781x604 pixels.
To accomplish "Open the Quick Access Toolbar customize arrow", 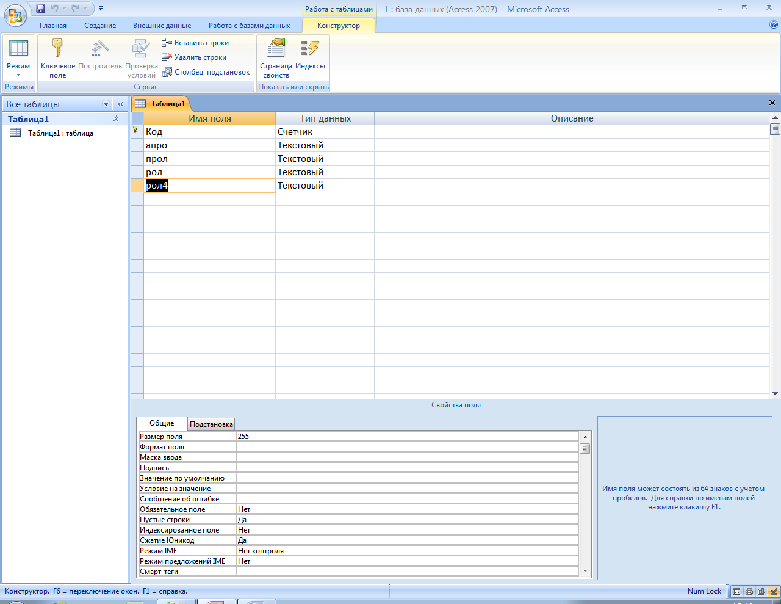I will click(101, 9).
